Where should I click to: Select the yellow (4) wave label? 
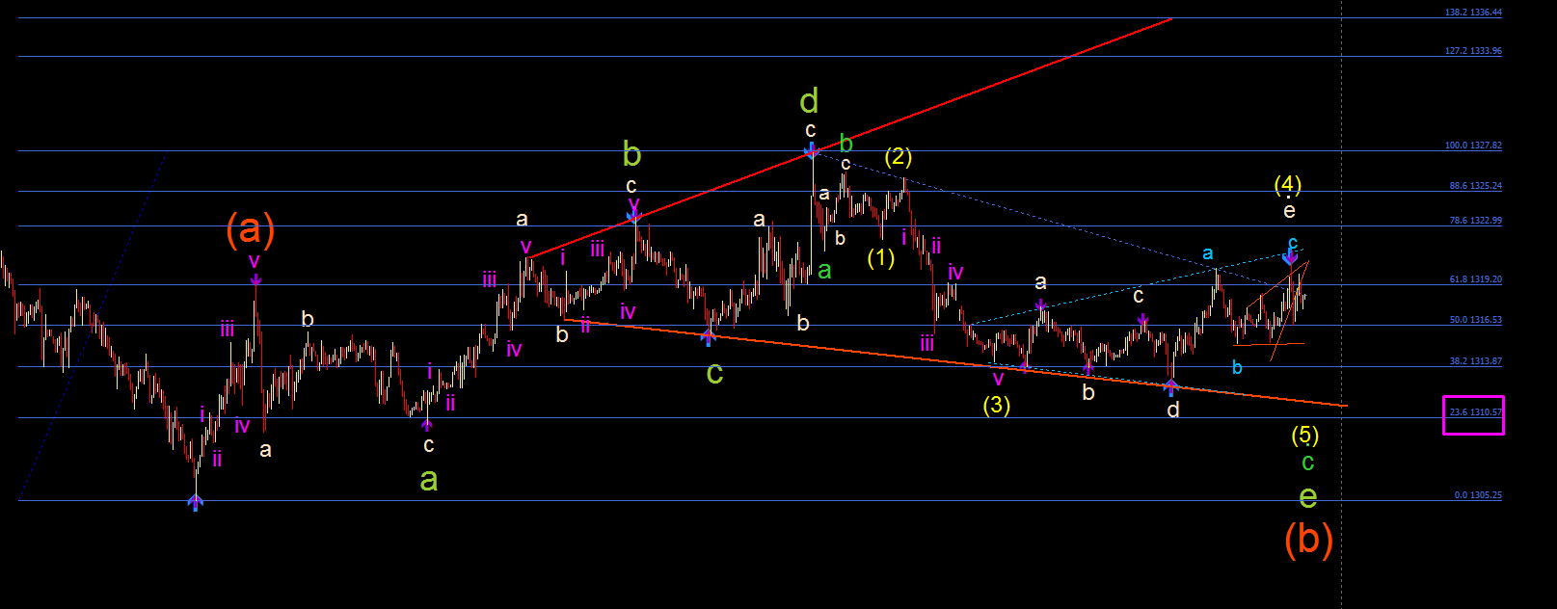tap(1288, 183)
